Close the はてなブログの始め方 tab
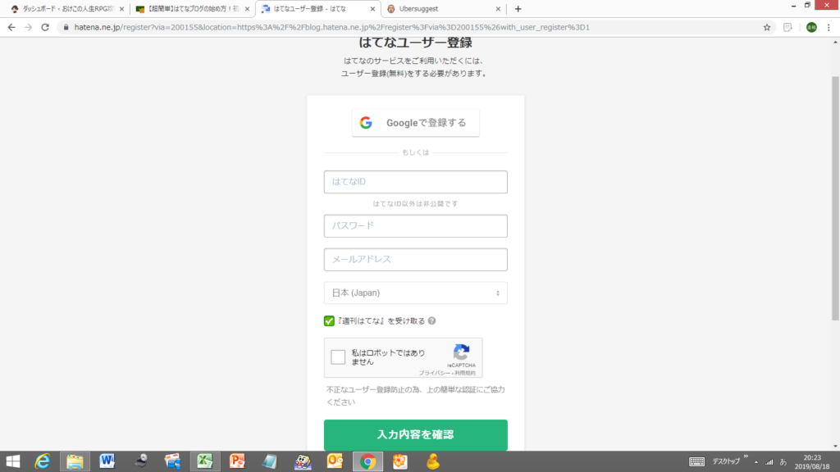The height and width of the screenshot is (472, 840). coord(247,9)
